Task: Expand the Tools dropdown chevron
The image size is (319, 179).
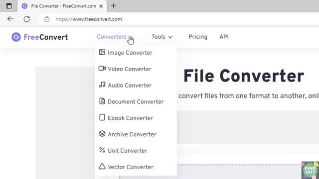Action: pos(170,37)
